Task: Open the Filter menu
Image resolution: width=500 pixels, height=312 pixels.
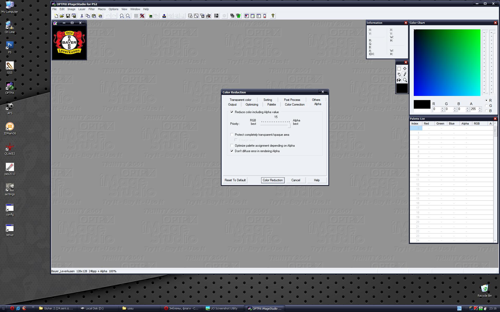Action: click(x=91, y=9)
